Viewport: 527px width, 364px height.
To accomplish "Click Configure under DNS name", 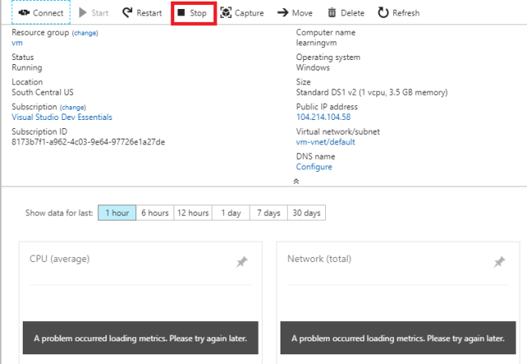I will tap(314, 167).
